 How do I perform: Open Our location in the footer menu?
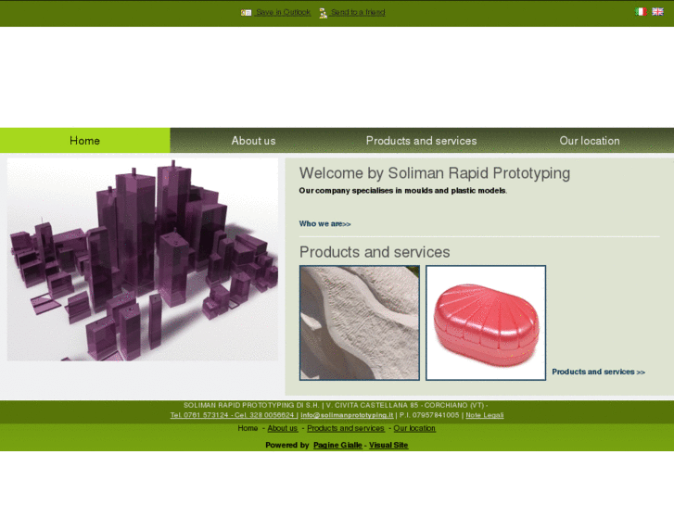tap(414, 428)
